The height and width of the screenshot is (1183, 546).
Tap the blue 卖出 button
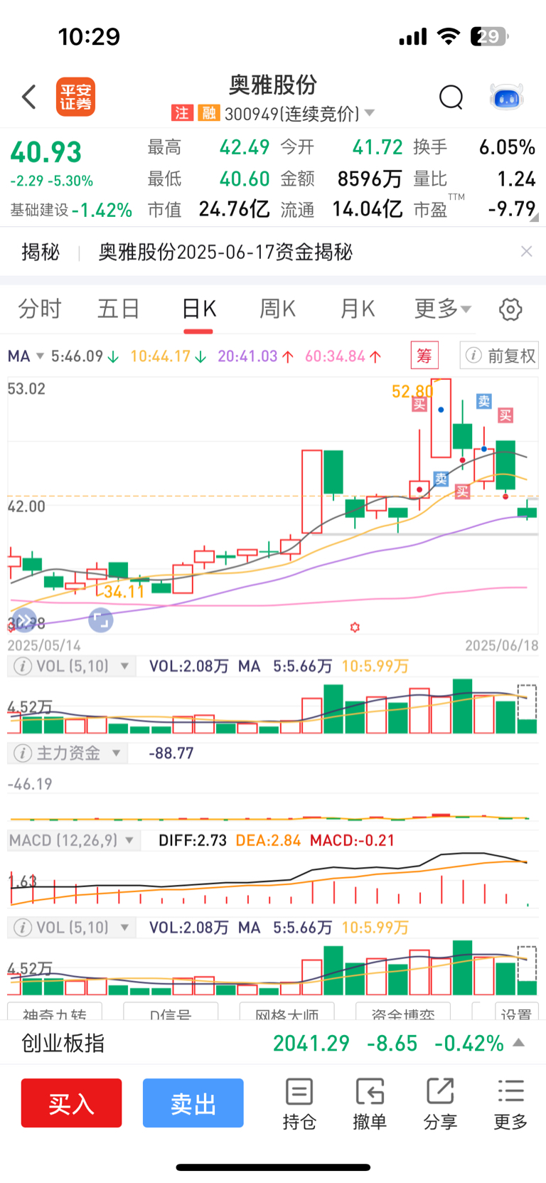(x=193, y=1103)
